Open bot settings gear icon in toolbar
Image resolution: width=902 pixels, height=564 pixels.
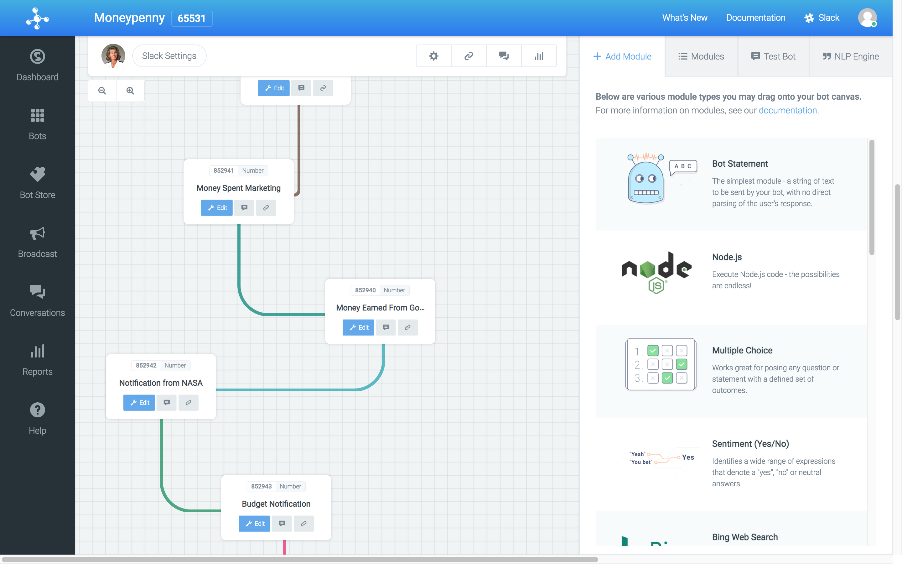pyautogui.click(x=433, y=56)
